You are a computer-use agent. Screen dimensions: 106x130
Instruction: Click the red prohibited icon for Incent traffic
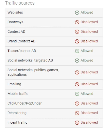(77, 123)
